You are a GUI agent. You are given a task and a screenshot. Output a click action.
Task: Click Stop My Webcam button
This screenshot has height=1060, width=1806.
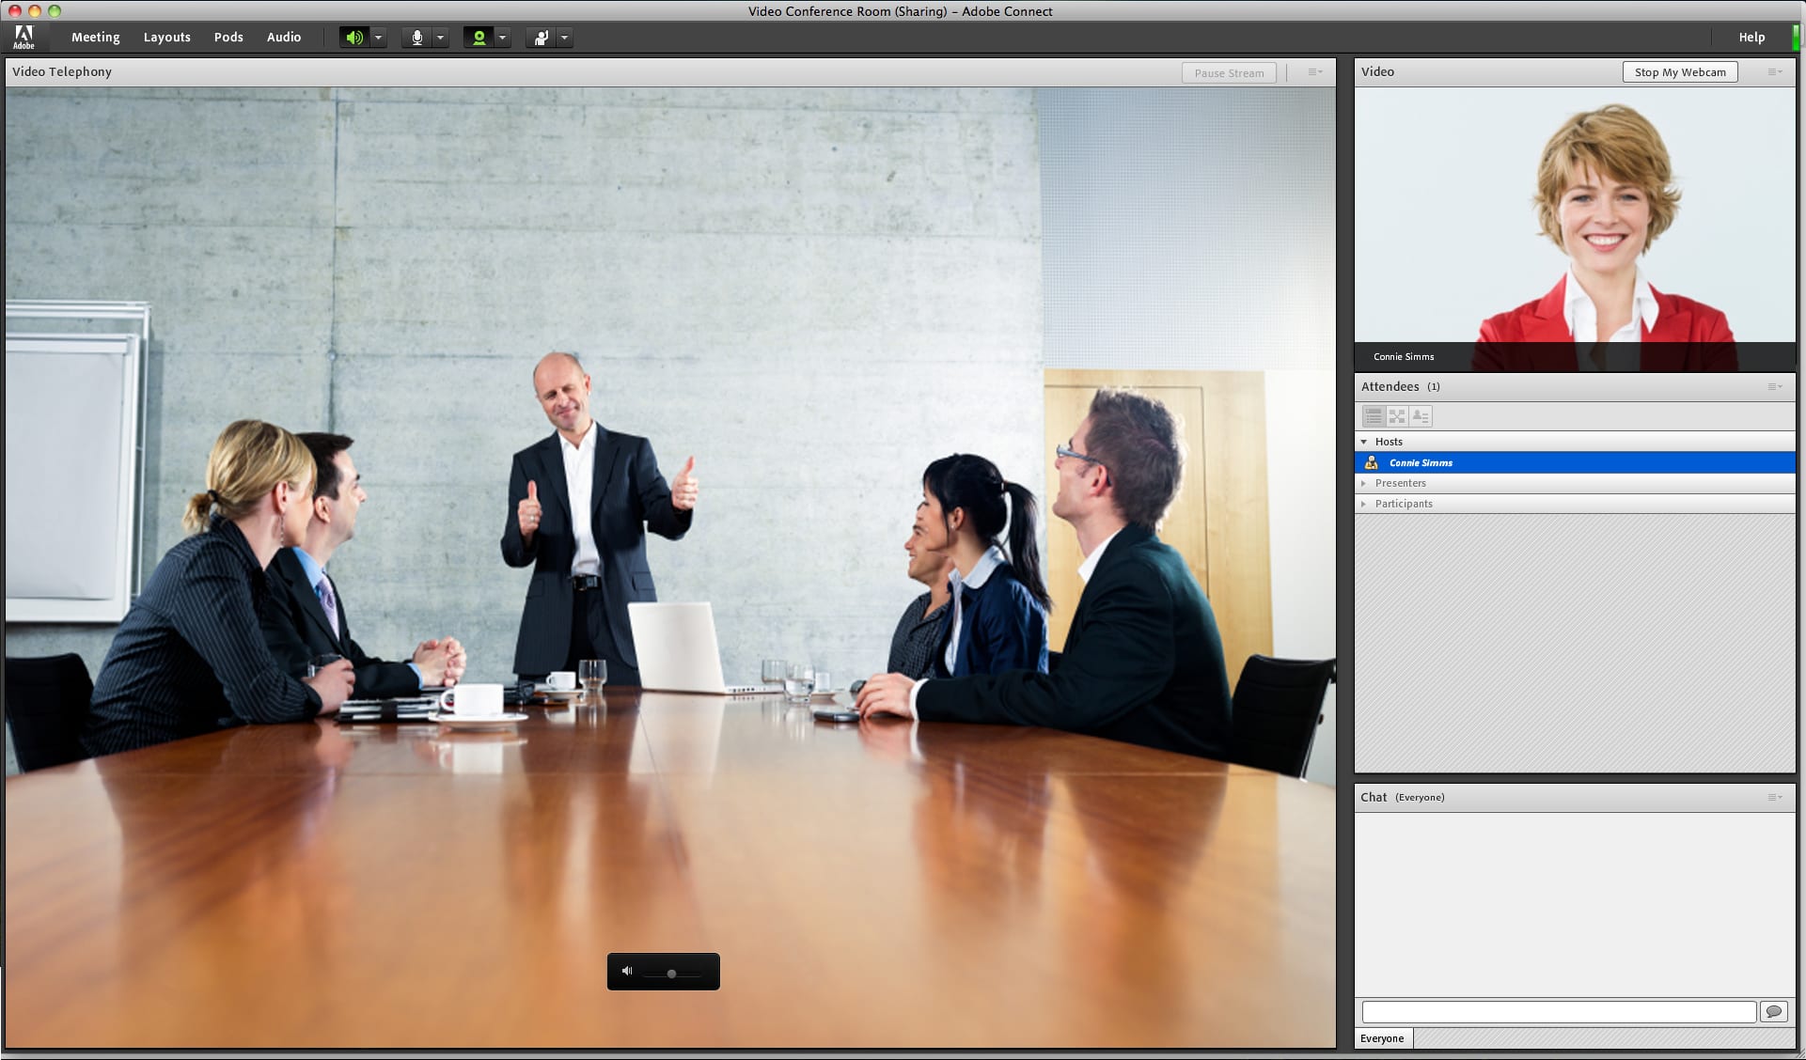tap(1679, 72)
